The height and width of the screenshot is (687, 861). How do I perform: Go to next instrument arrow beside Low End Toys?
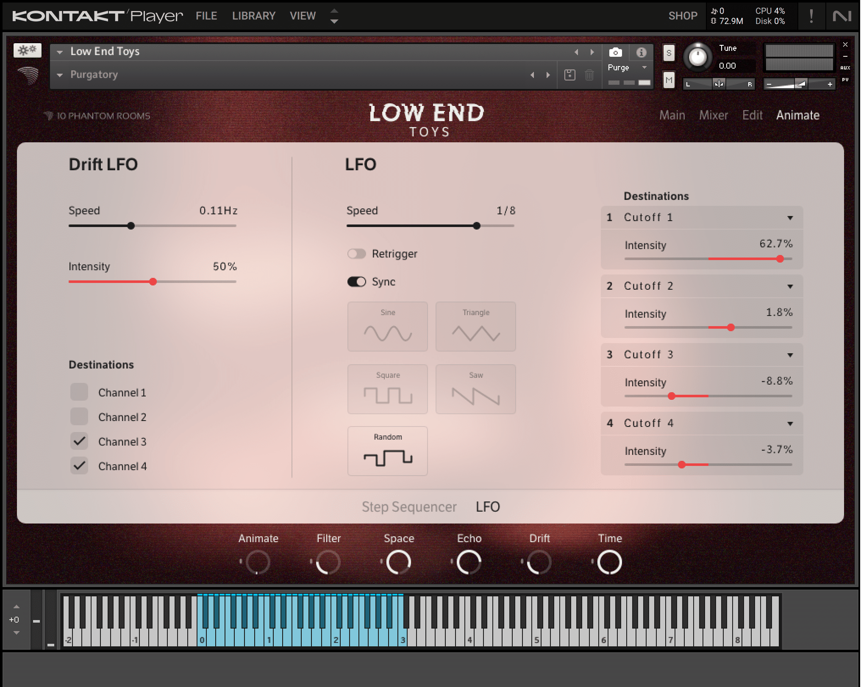592,52
